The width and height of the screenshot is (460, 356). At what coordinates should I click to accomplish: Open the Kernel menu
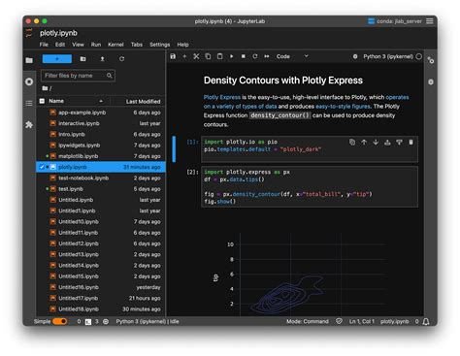115,45
